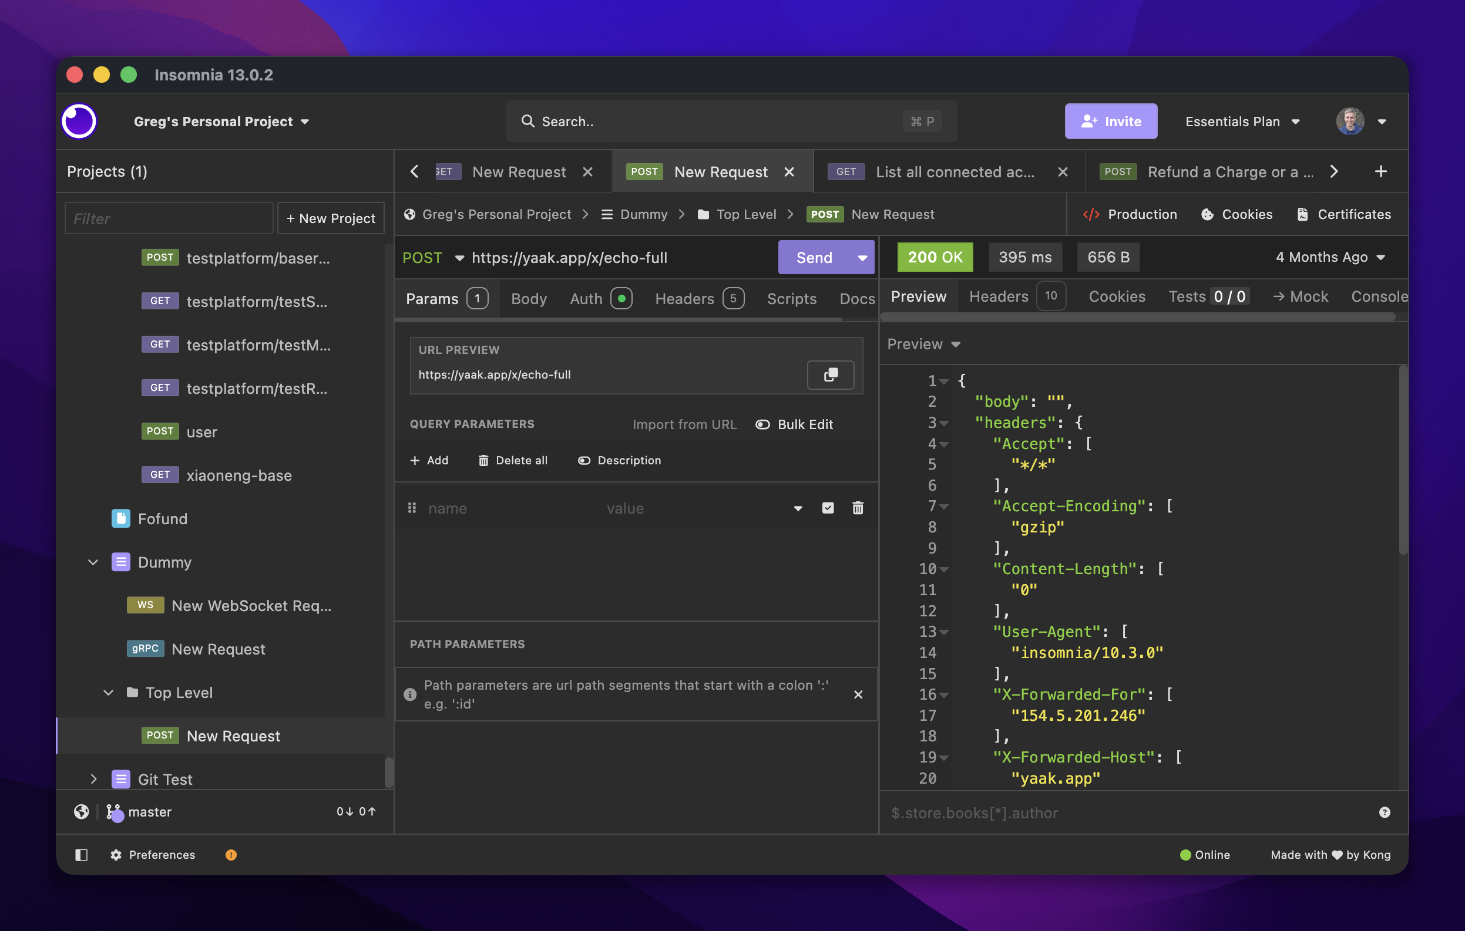Click the orange warning indicator in status bar
This screenshot has width=1465, height=931.
(231, 854)
